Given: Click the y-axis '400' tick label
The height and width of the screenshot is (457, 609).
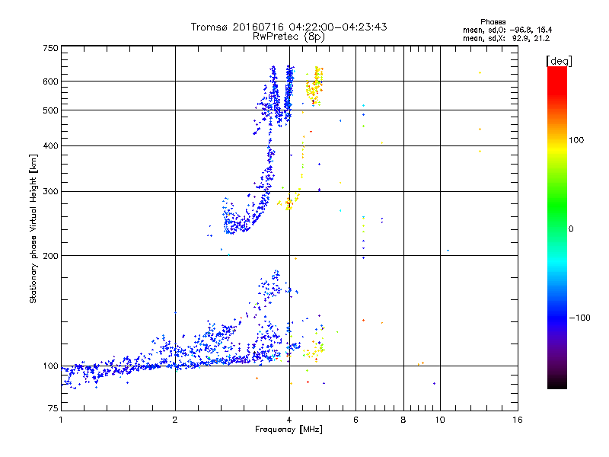Looking at the screenshot, I should pos(50,146).
